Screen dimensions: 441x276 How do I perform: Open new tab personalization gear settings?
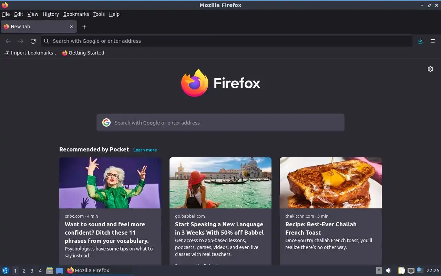(x=430, y=69)
